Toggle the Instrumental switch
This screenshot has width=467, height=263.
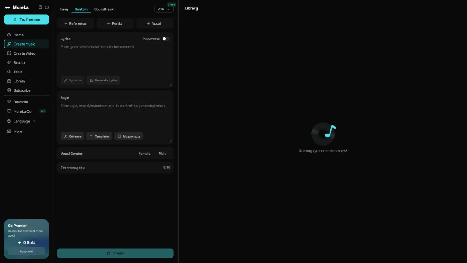coord(166,39)
